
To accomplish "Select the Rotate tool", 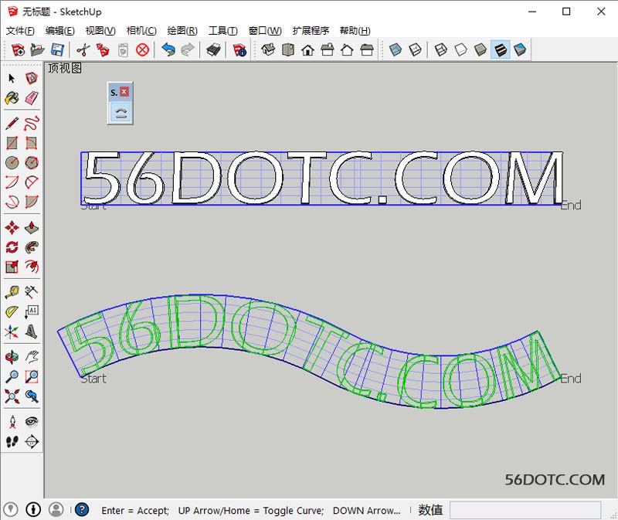I will coord(12,247).
